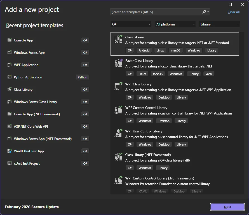Click the ASP.NET Core Web API icon
The height and width of the screenshot is (215, 249).
pyautogui.click(x=10, y=126)
